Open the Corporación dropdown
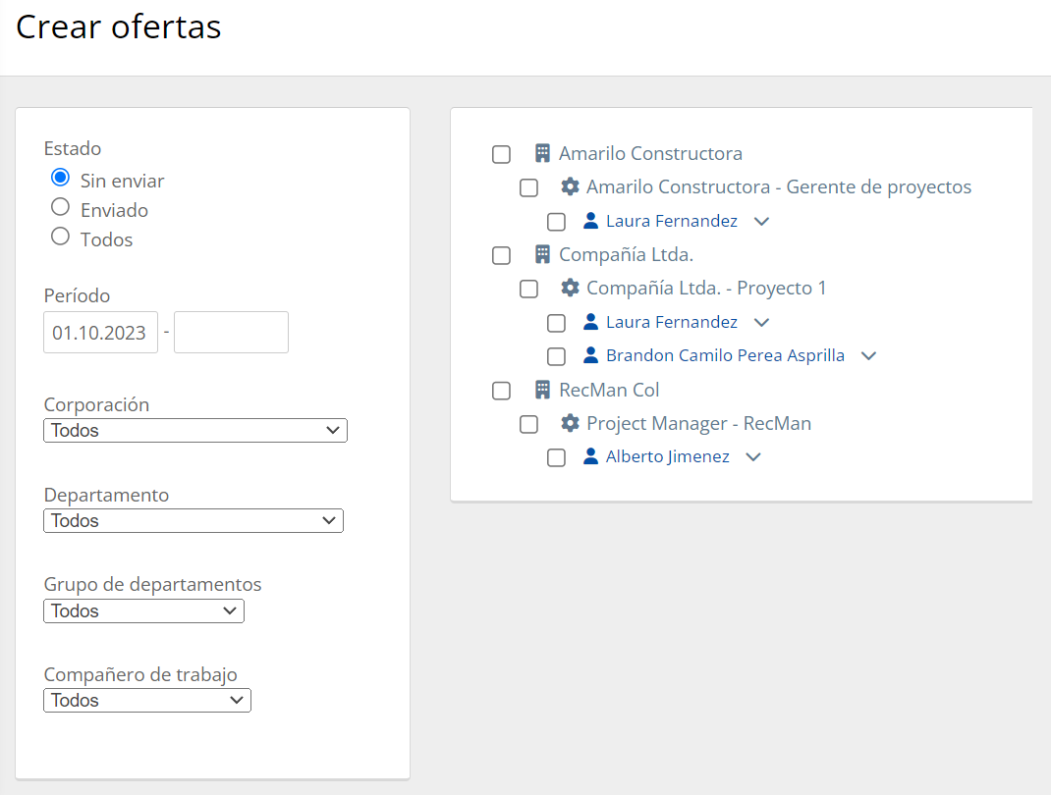This screenshot has height=795, width=1051. click(195, 431)
